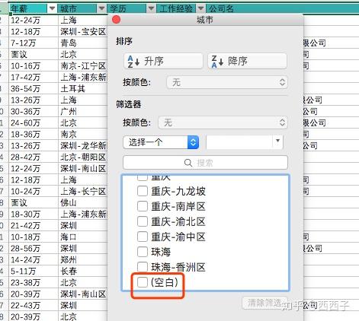This screenshot has height=321, width=359.
Task: Open the 年薪 column filter arrow
Action: point(52,8)
